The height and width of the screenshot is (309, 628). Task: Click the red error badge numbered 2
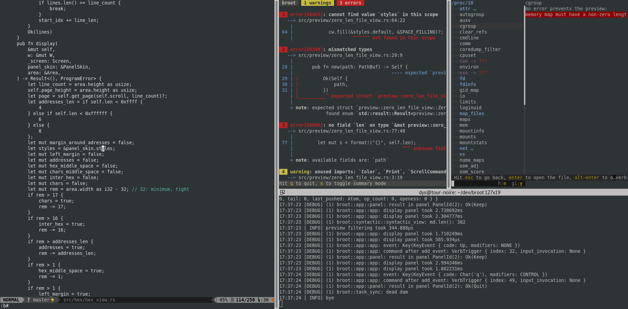[283, 49]
